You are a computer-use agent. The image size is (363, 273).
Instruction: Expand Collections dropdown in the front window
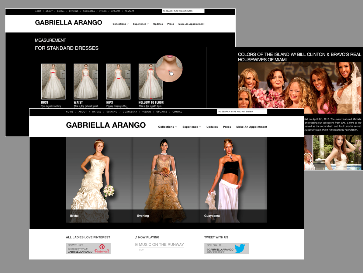168,127
